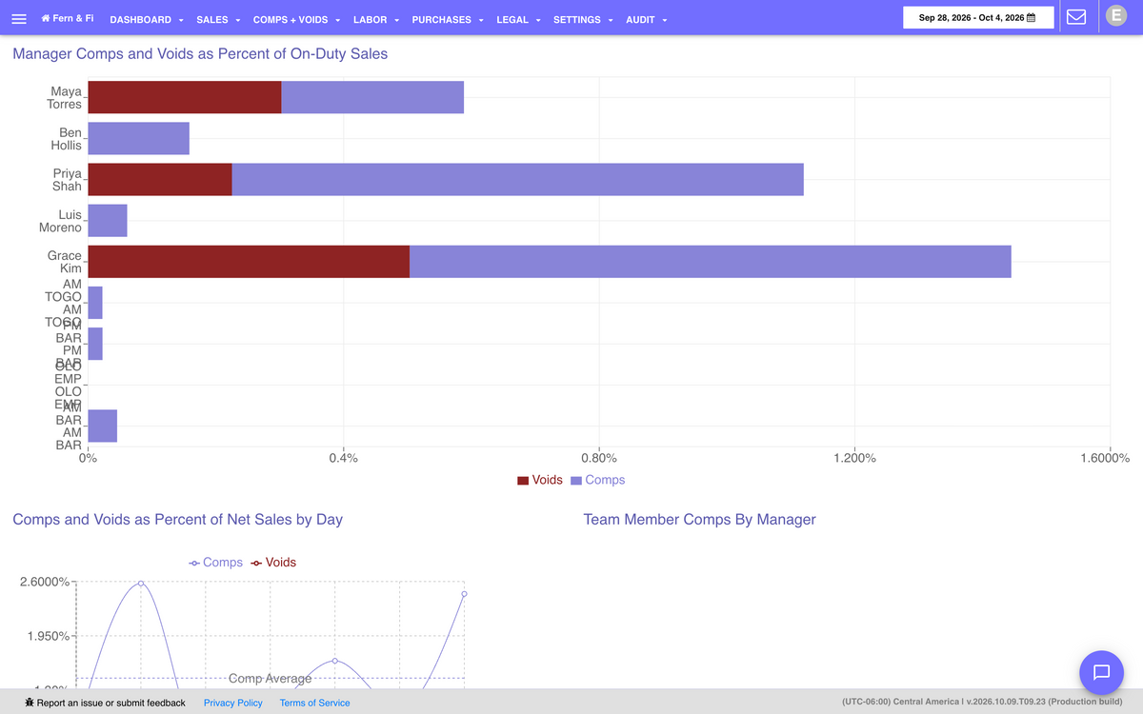Open the user avatar E menu
1143x714 pixels.
click(1116, 16)
